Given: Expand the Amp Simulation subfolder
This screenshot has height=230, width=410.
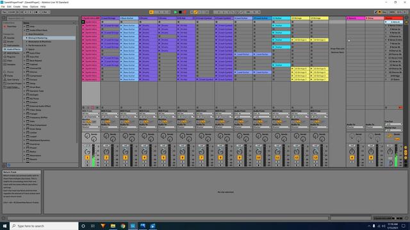Looking at the screenshot, I should [27, 34].
